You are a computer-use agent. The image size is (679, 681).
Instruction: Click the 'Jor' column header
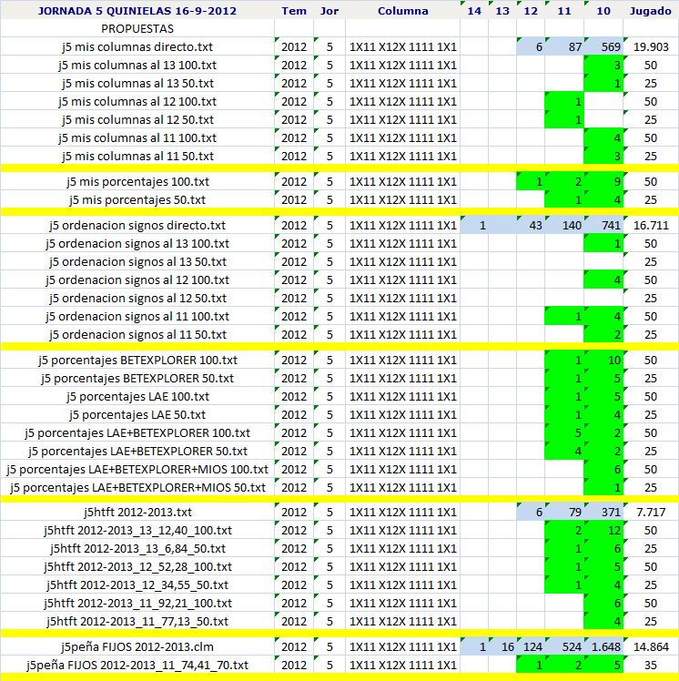point(329,10)
